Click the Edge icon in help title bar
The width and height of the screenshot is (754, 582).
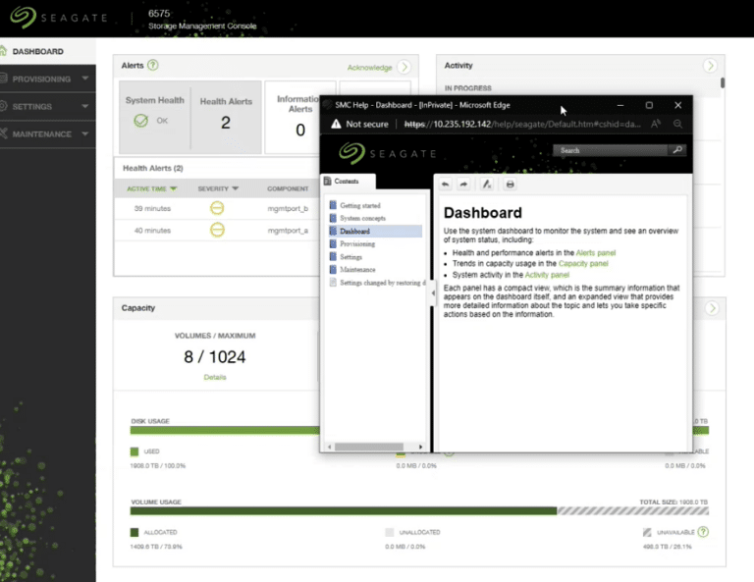328,105
